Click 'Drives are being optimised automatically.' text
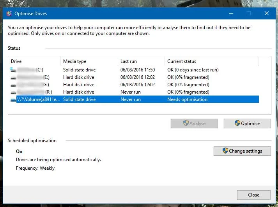 [x=58, y=160]
